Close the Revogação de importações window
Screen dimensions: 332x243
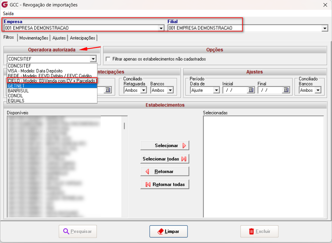325,5
